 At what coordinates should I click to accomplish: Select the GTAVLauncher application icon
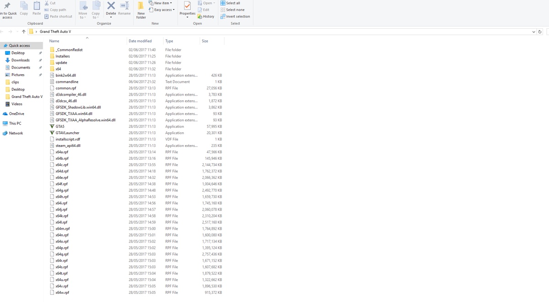[52, 133]
